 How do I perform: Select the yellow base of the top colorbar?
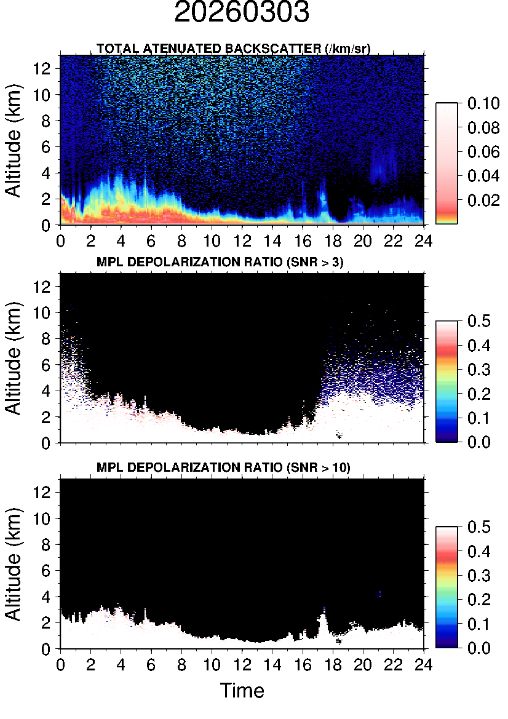click(446, 221)
